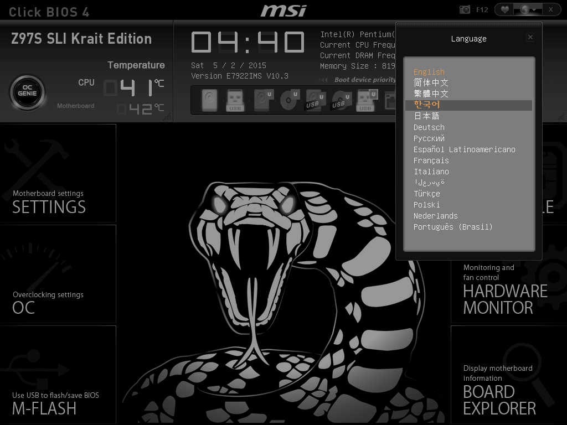This screenshot has height=425, width=567.
Task: Open the BOARD EXPLORER tile
Action: pos(508,375)
